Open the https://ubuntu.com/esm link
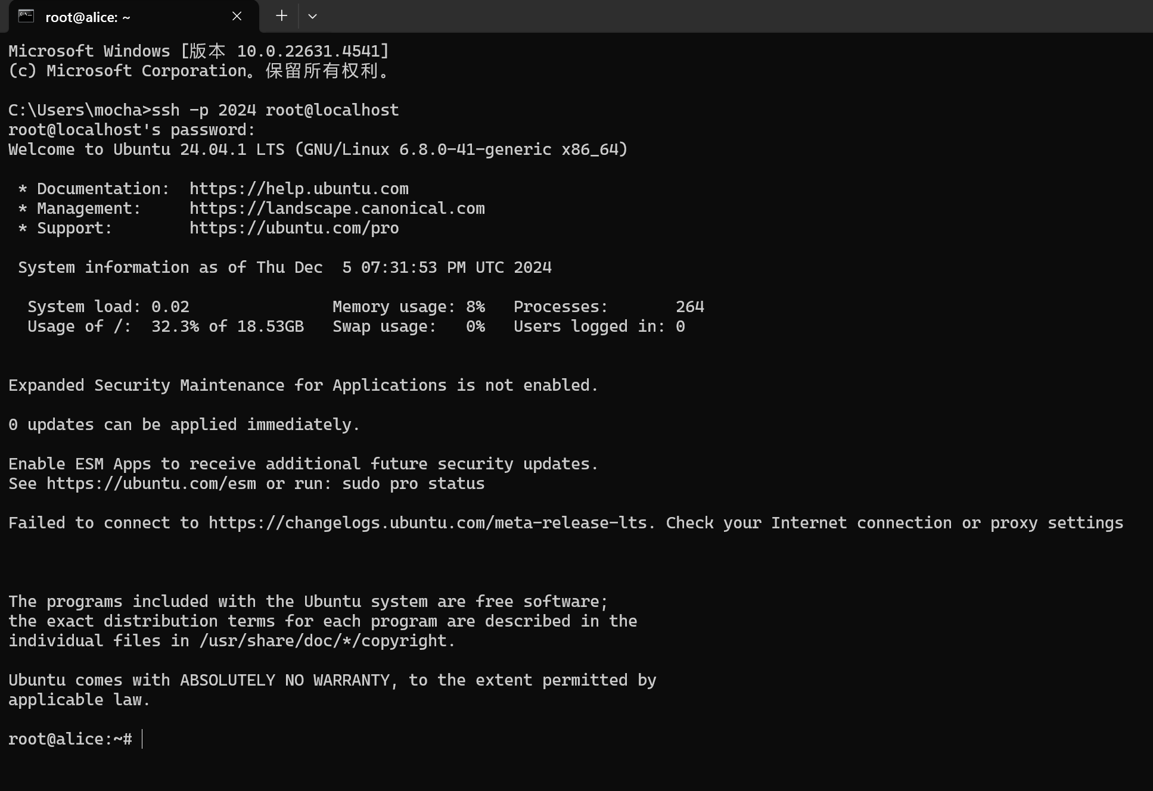This screenshot has height=791, width=1153. (151, 484)
